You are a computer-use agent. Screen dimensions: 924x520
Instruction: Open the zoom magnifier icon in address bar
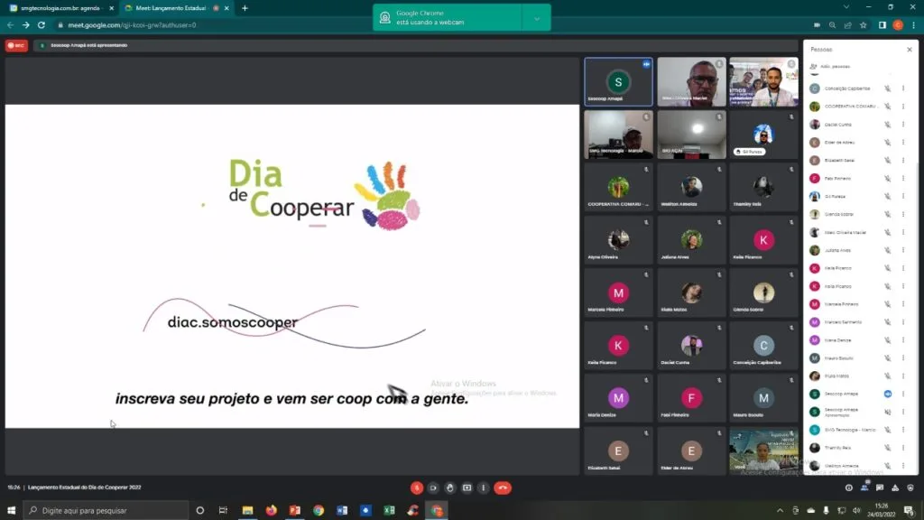(832, 25)
